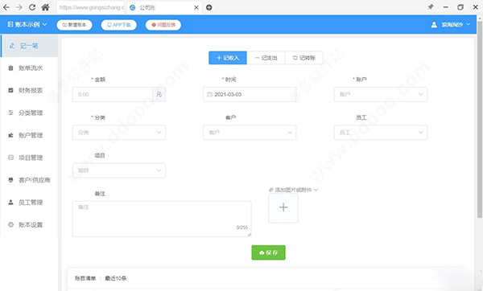Switch to the 记转账 transfer tab
Image resolution: width=483 pixels, height=291 pixels.
point(304,58)
